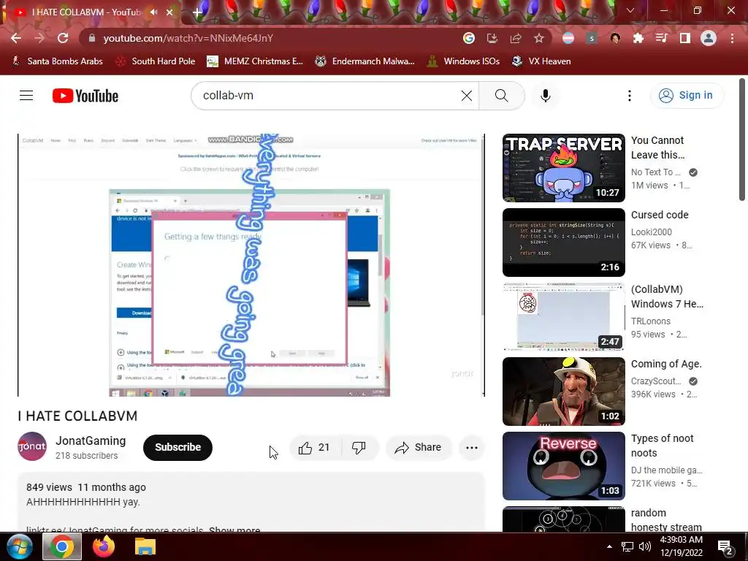Open the CollabVM Windows 7 video thumbnail
This screenshot has width=748, height=561.
[563, 317]
